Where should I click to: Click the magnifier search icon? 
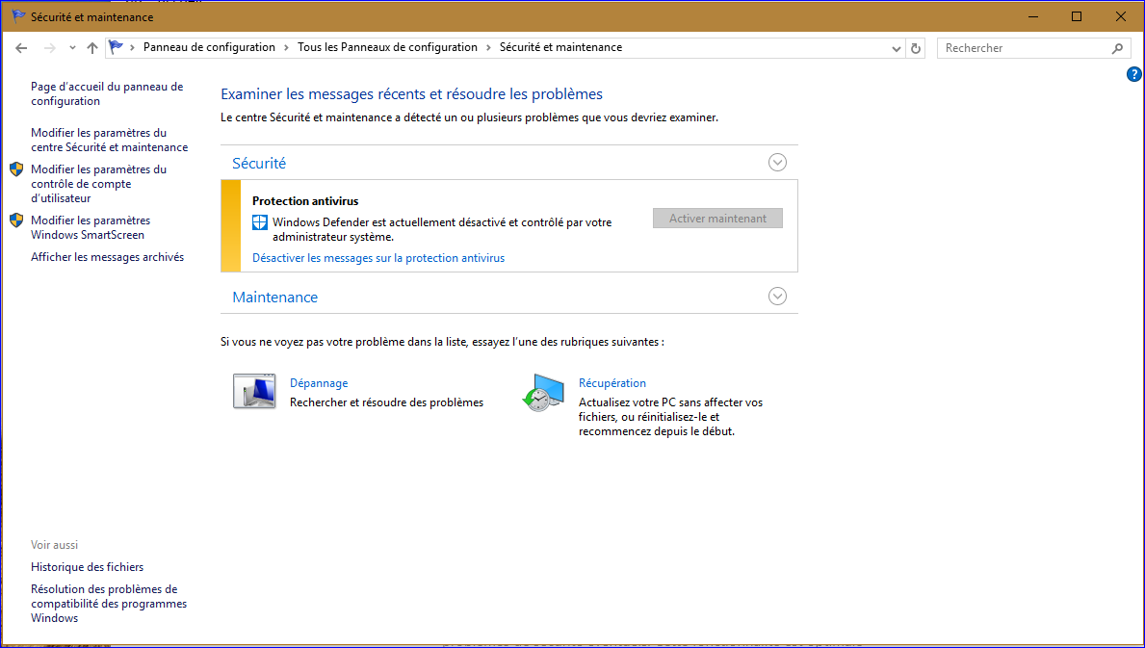click(1117, 48)
